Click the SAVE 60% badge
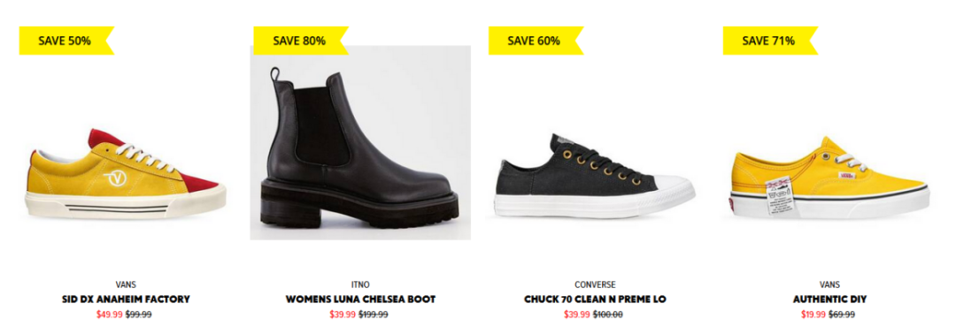This screenshot has height=334, width=956. point(536,41)
